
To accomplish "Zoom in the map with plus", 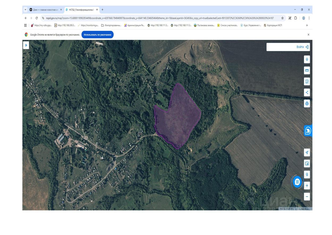I will click(307, 186).
